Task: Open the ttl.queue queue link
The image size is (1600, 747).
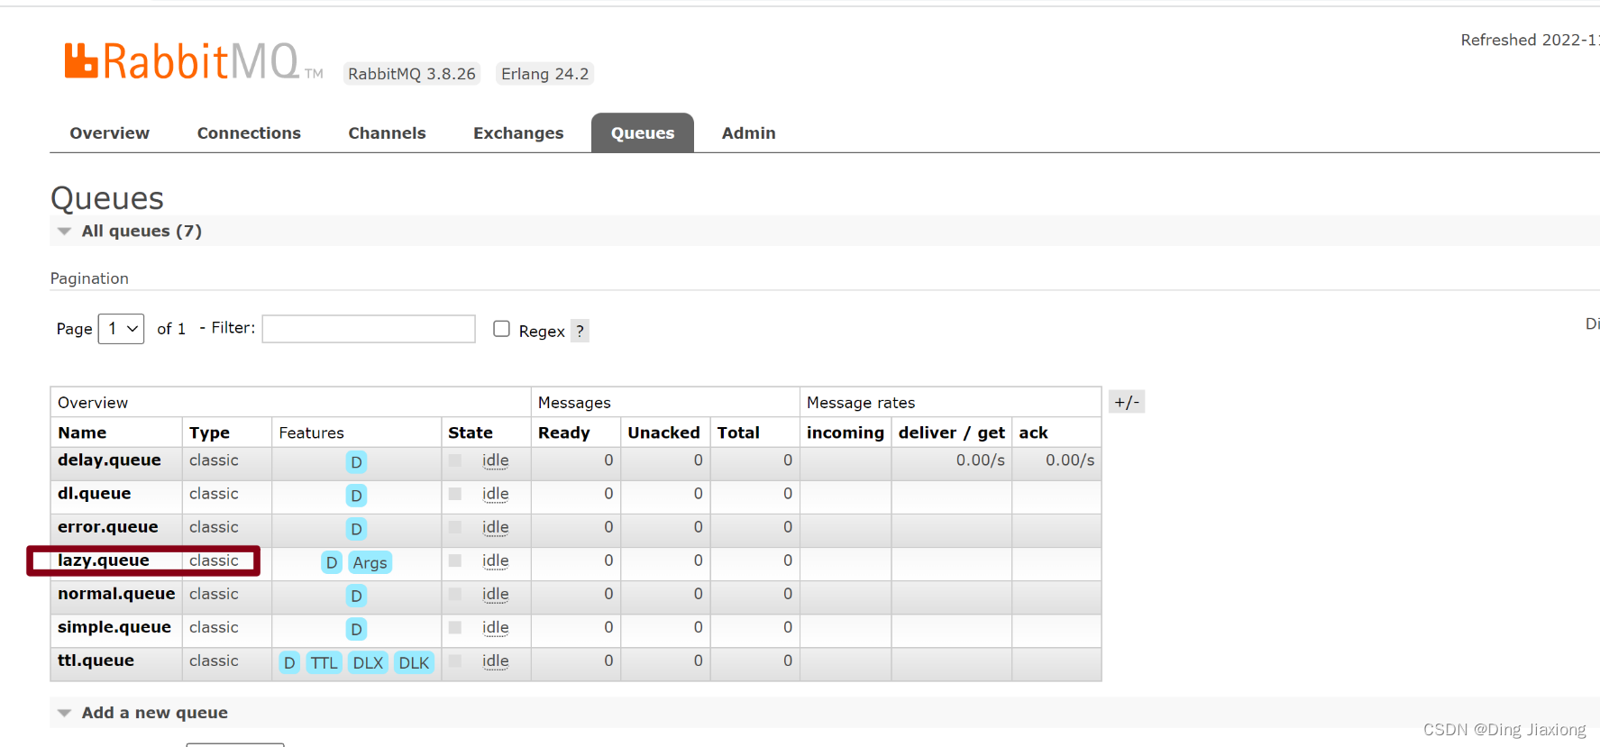Action: point(96,660)
